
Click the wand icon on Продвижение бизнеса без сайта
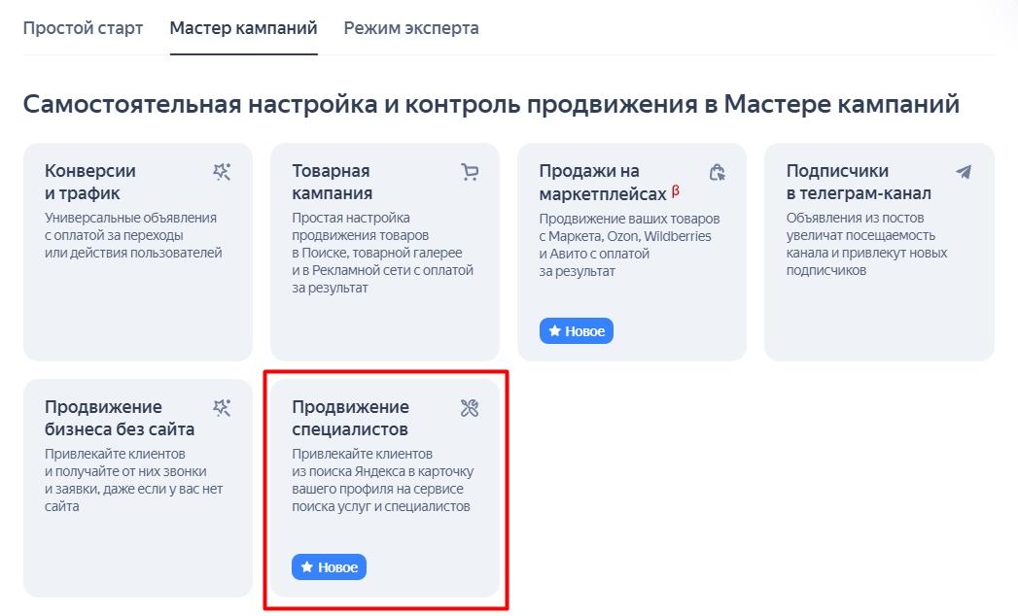[x=222, y=408]
